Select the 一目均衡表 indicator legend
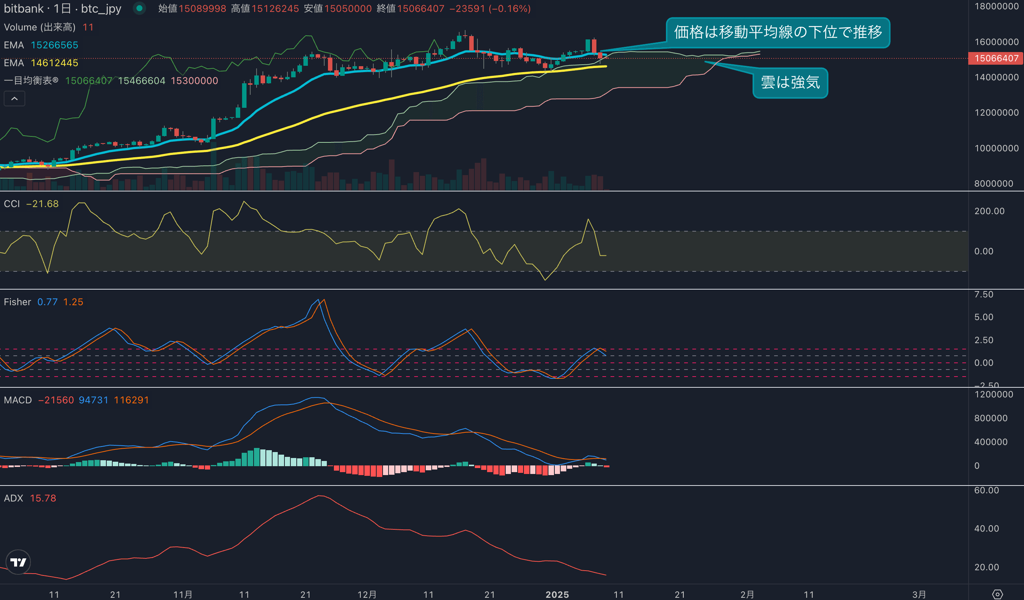Viewport: 1024px width, 600px height. (31, 81)
